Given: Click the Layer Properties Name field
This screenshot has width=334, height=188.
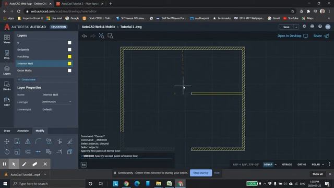Looking at the screenshot, I should pyautogui.click(x=56, y=95).
